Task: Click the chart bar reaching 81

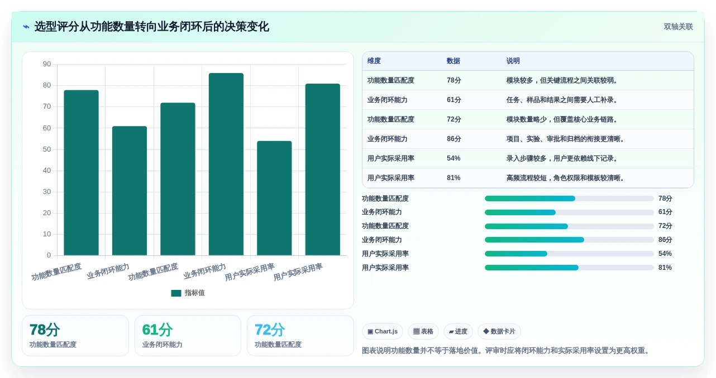Action: tap(322, 169)
